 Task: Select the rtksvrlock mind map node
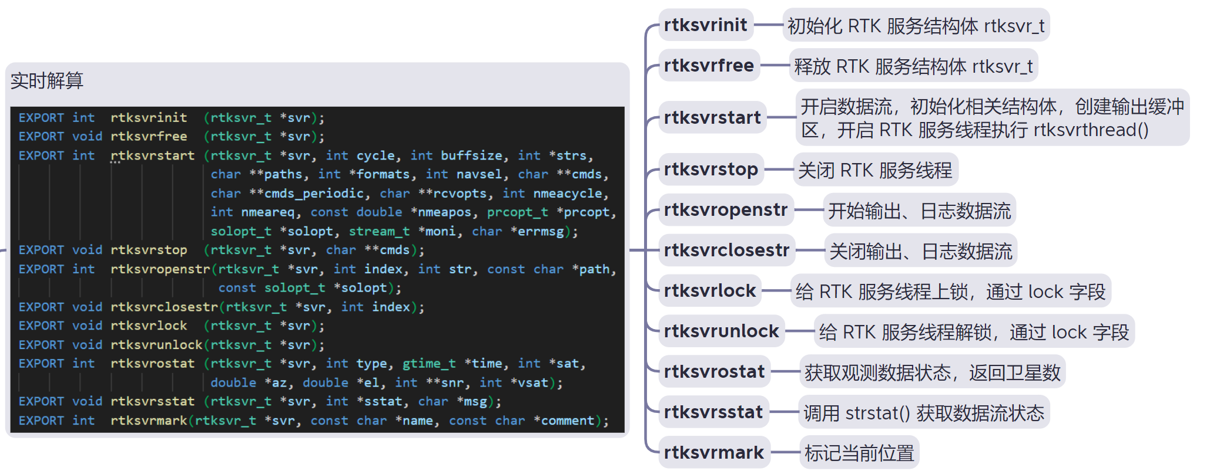710,290
